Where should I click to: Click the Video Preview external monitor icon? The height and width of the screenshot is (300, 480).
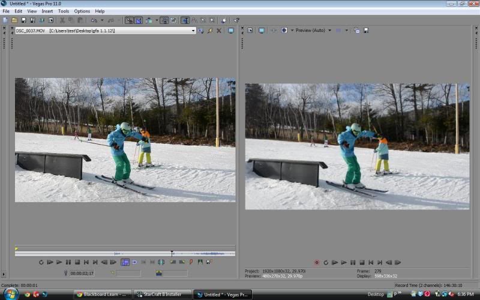point(262,30)
